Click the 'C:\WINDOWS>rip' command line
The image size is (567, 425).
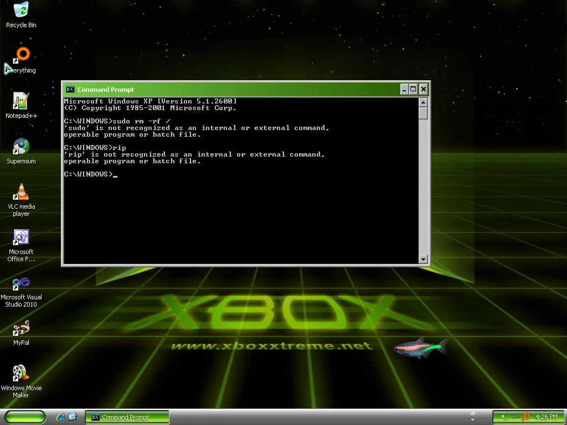tap(95, 147)
